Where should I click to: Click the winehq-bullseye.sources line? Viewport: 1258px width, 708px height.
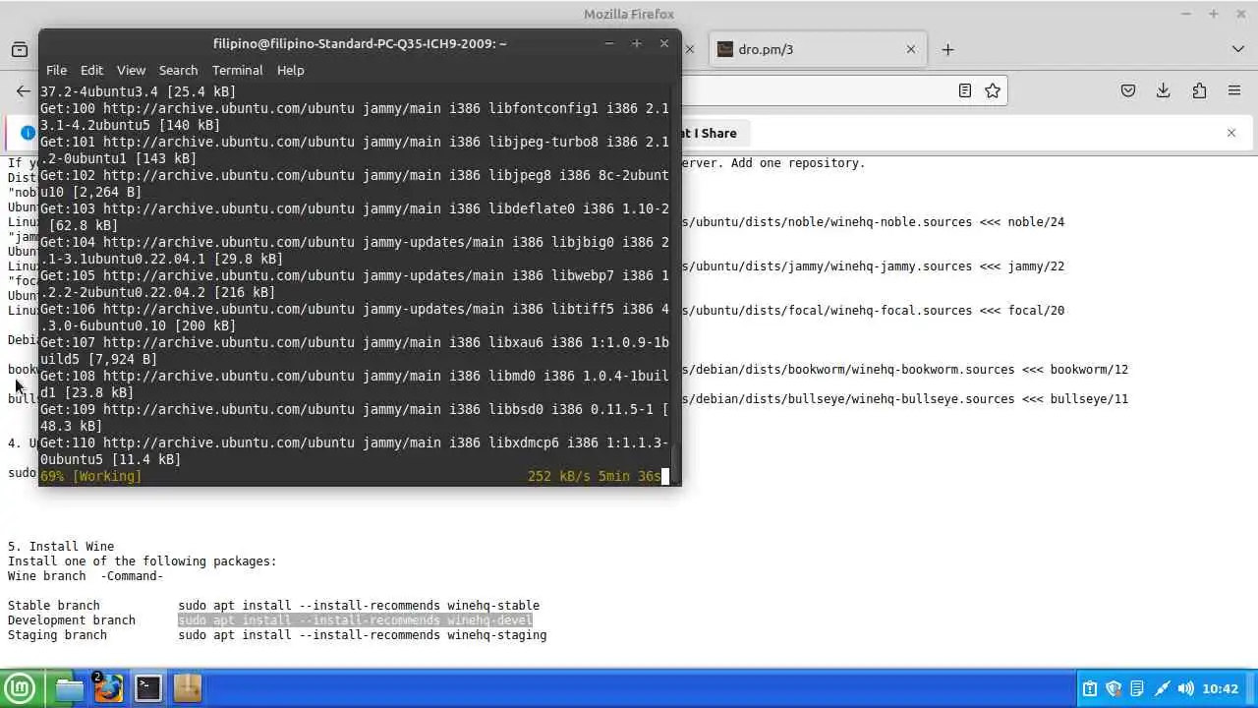[905, 399]
